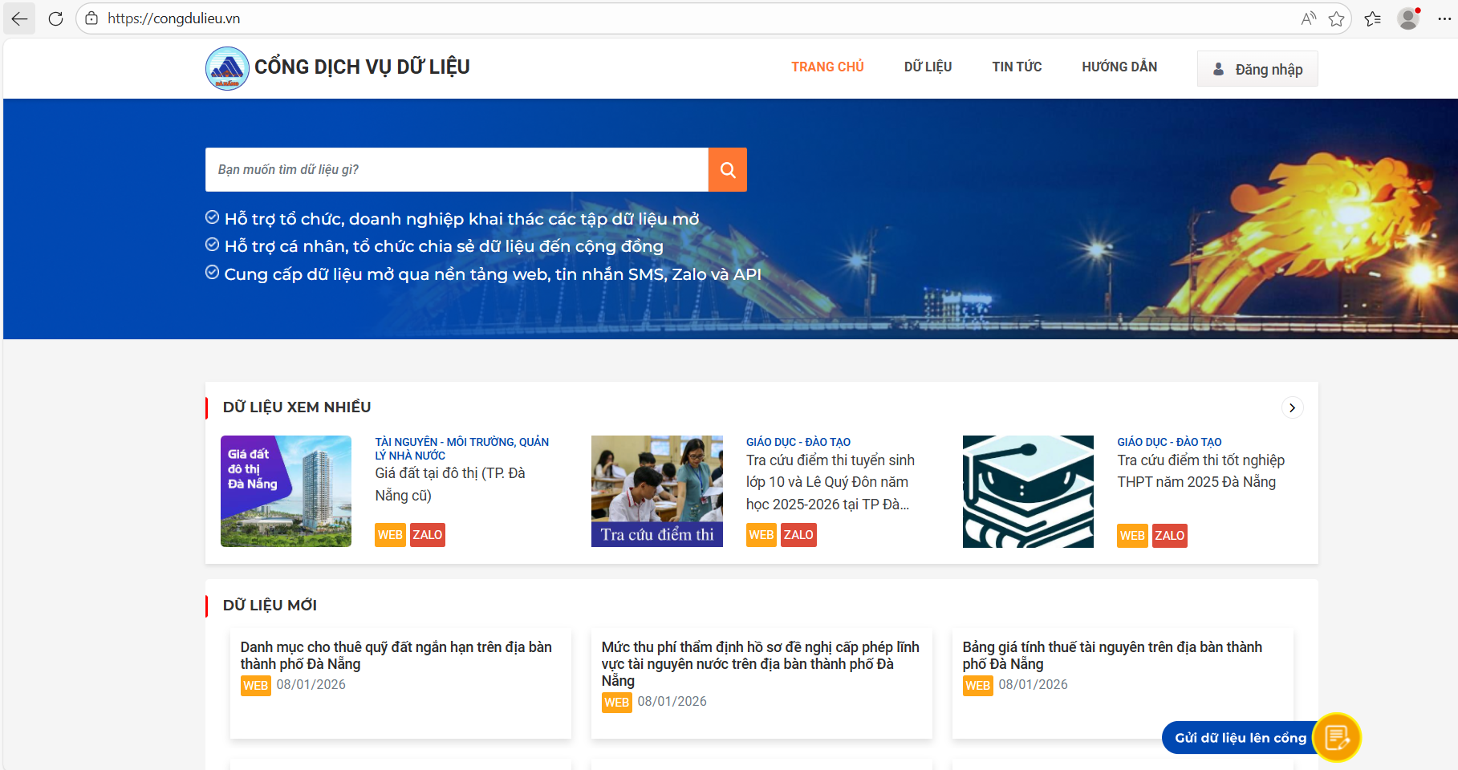
Task: Advance Dữ liệu xem nhiều carousel arrow
Action: (x=1292, y=407)
